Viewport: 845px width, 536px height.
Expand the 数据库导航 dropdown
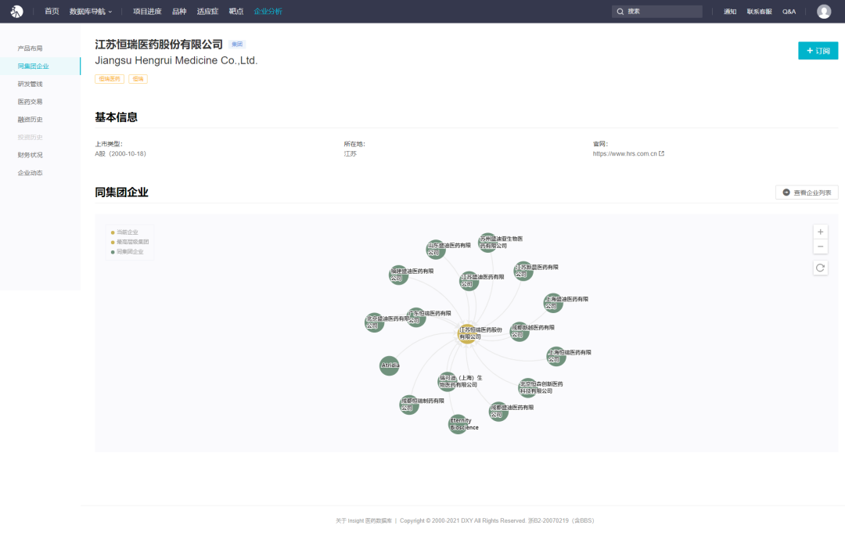click(x=91, y=11)
